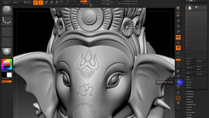Click the BPR render icon
The width and height of the screenshot is (209, 118).
click(178, 9)
